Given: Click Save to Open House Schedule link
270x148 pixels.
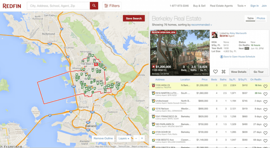Looking at the screenshot, I should (239, 57).
